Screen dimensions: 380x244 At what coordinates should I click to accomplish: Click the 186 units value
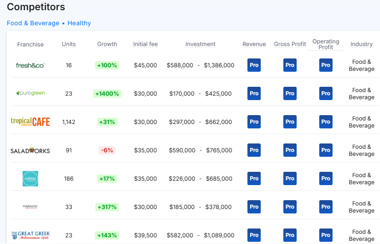click(69, 178)
